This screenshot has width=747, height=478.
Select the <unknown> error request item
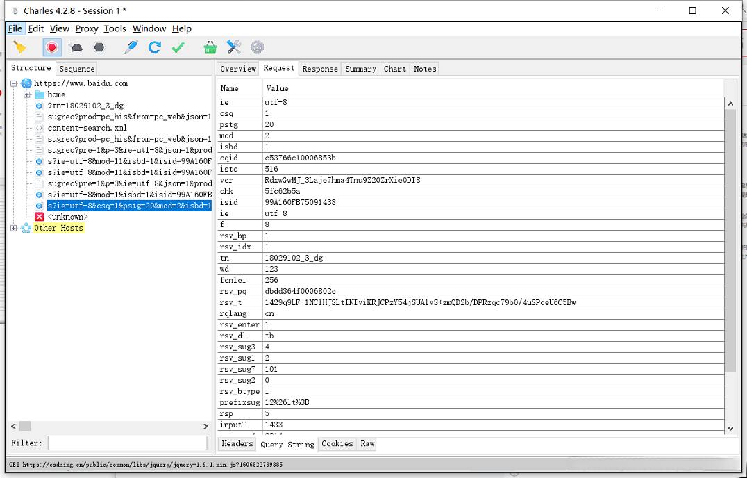click(67, 217)
